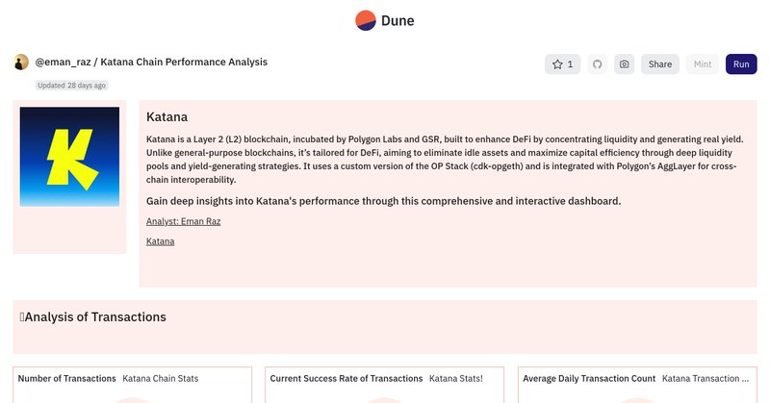Click the Katana Chain Performance Analysis title
The image size is (770, 403).
tap(184, 62)
